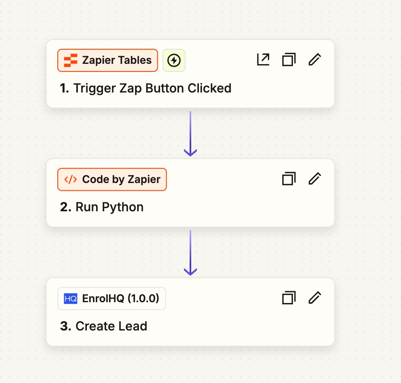Screen dimensions: 401x383
Task: Click the EnrolHQ (1.0.0) app label
Action: coord(112,298)
